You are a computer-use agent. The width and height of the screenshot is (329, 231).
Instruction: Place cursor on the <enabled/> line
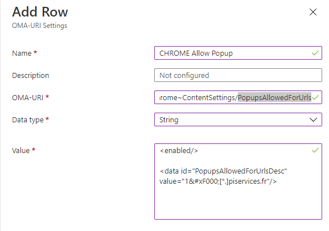point(179,151)
